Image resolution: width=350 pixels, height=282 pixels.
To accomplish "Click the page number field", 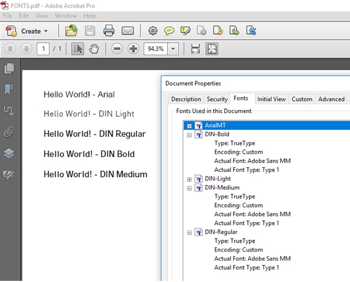I will coord(43,49).
